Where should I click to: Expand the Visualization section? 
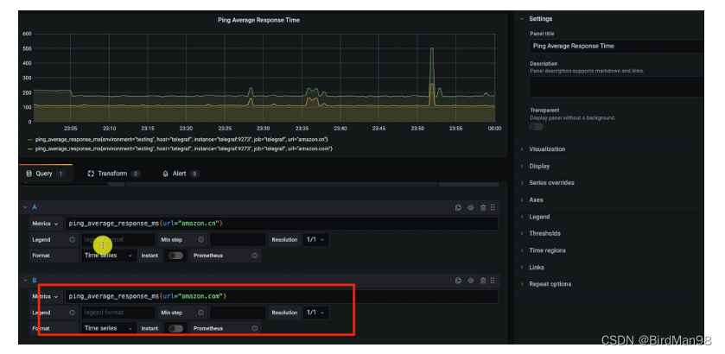coord(547,149)
